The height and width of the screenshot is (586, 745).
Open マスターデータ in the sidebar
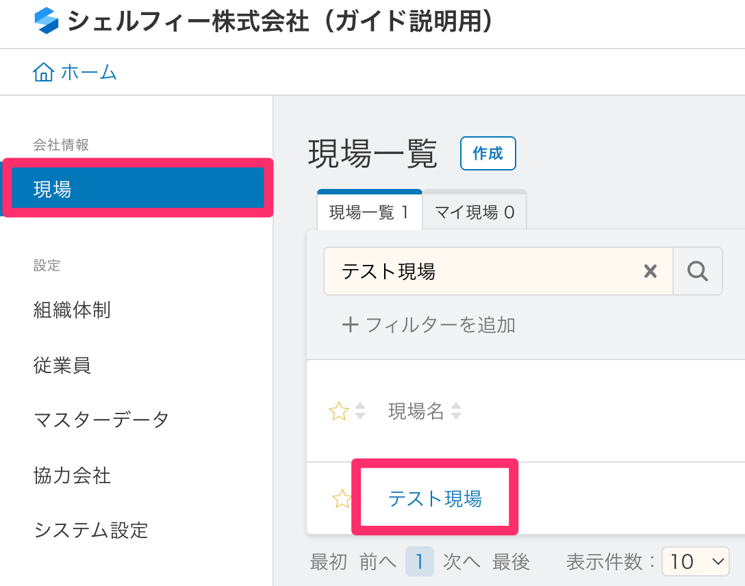tap(101, 420)
